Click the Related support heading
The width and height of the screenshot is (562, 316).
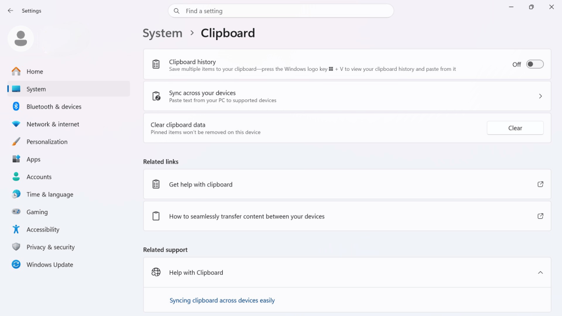165,250
